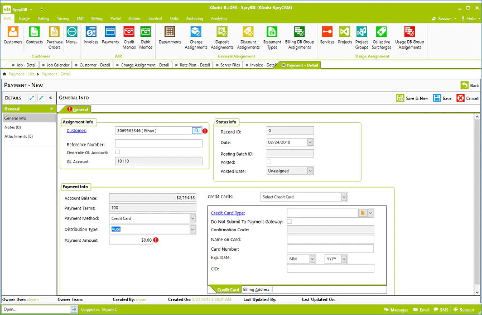Open Purchase Orders in the ribbon
Image resolution: width=482 pixels, height=315 pixels.
(x=55, y=37)
